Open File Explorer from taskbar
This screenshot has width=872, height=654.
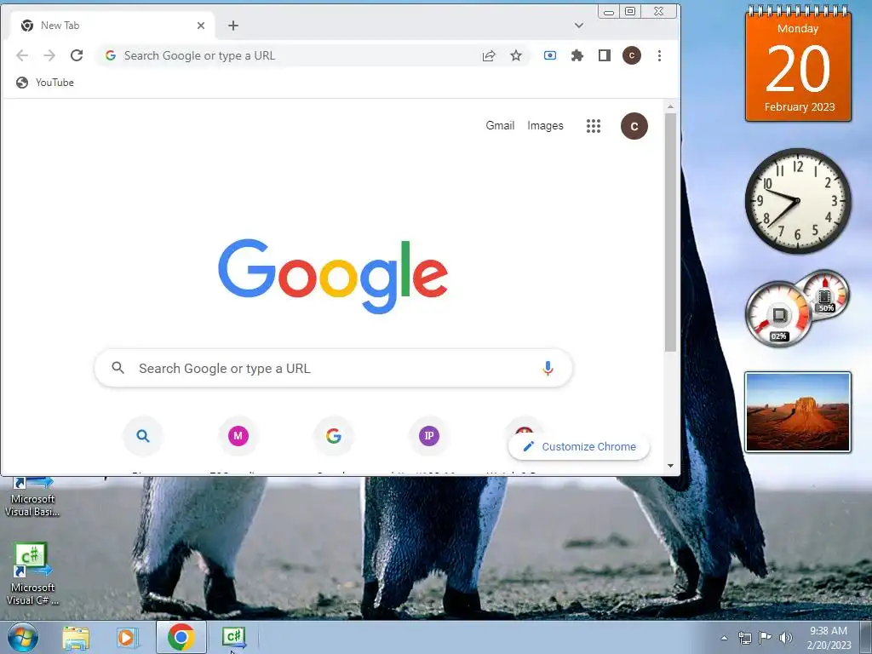click(x=76, y=638)
